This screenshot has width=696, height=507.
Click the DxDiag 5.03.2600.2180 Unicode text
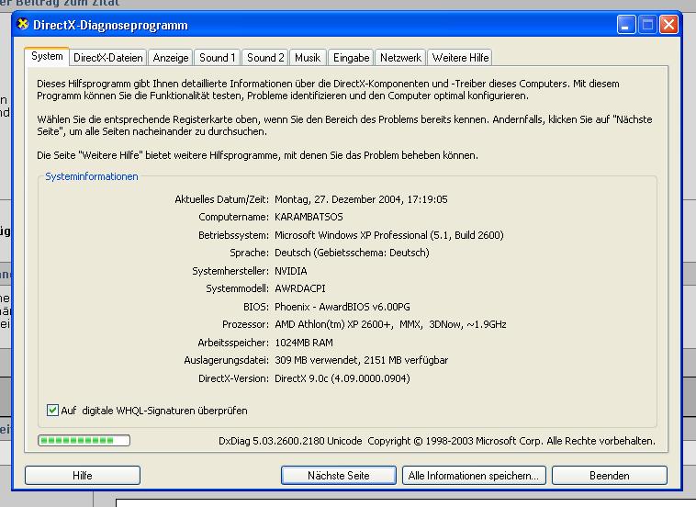(290, 441)
